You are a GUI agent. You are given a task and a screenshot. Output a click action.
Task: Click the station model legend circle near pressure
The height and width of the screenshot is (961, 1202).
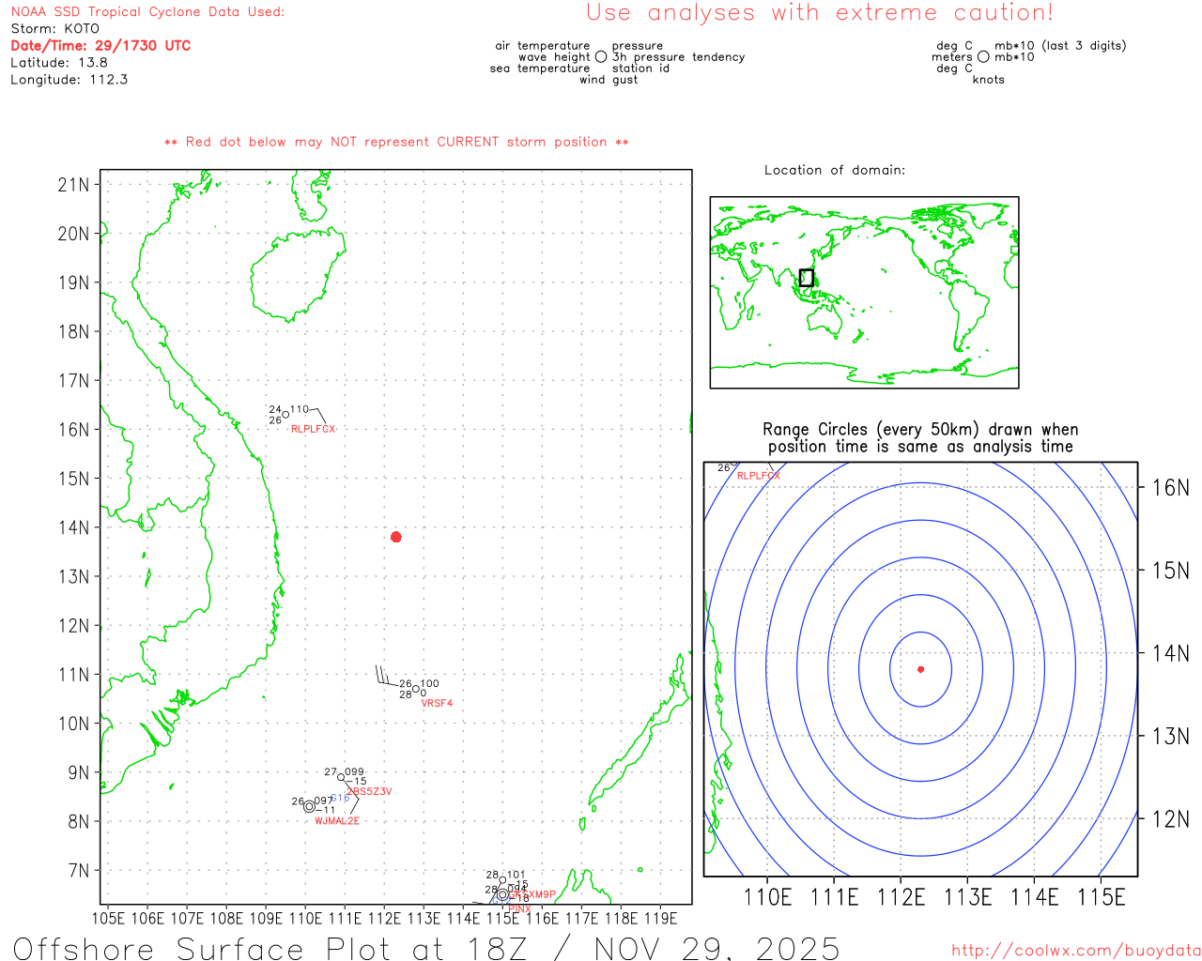coord(601,56)
